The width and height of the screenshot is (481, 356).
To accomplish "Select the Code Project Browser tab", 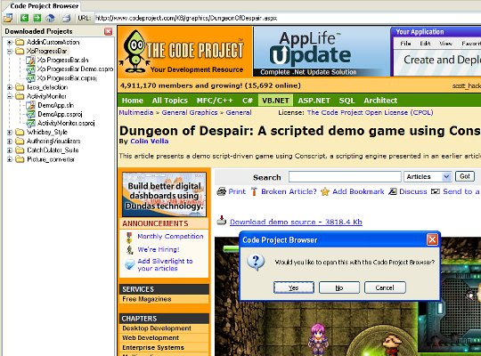I will click(x=44, y=6).
